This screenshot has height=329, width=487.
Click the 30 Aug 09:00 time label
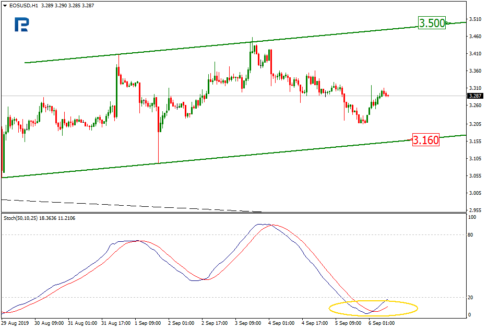point(49,323)
